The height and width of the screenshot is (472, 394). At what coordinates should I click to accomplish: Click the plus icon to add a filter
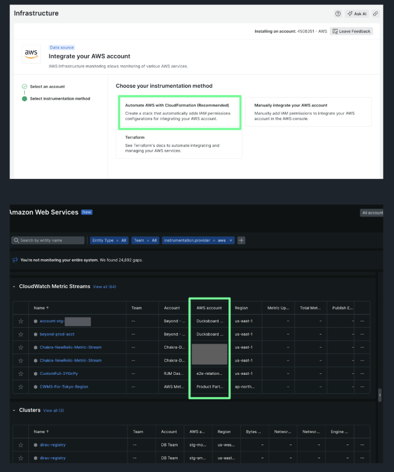(x=241, y=240)
